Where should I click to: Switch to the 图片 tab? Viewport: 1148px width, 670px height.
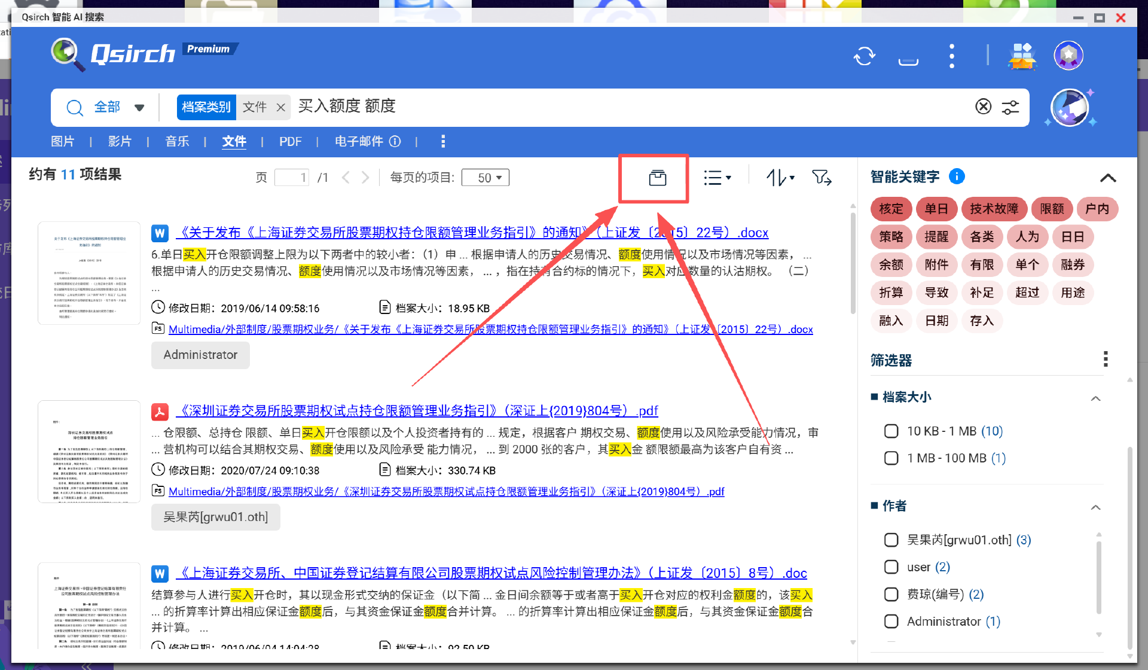(x=63, y=142)
